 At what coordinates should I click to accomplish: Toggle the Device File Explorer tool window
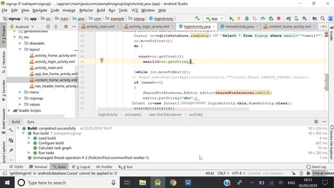point(332,143)
